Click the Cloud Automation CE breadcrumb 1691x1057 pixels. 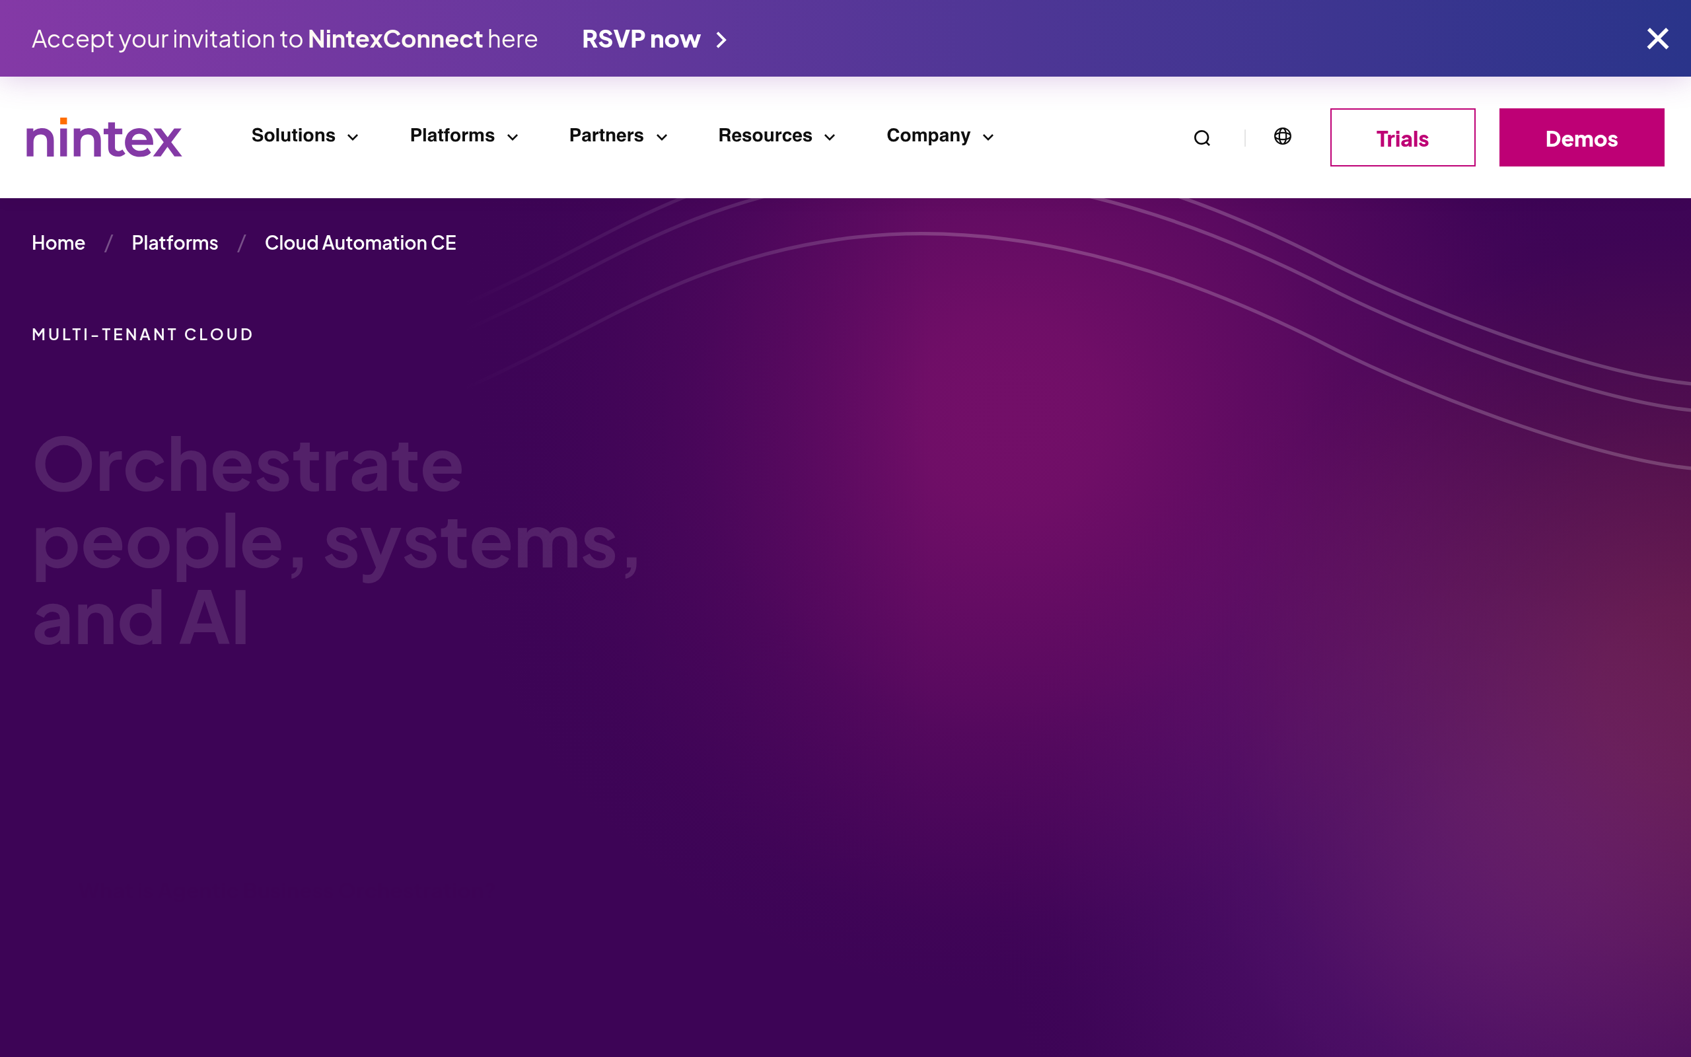coord(360,242)
